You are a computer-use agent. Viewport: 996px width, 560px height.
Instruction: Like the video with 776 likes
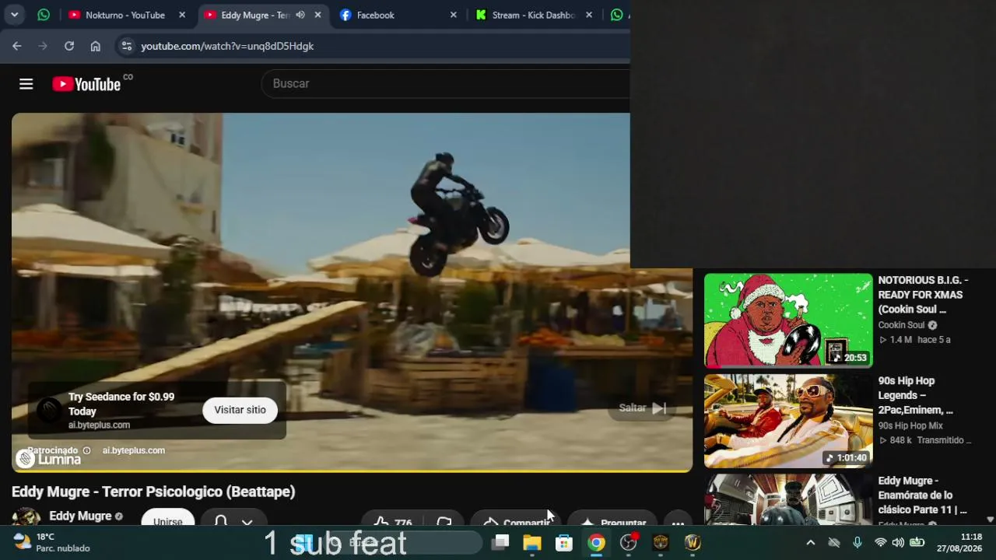[x=393, y=520]
